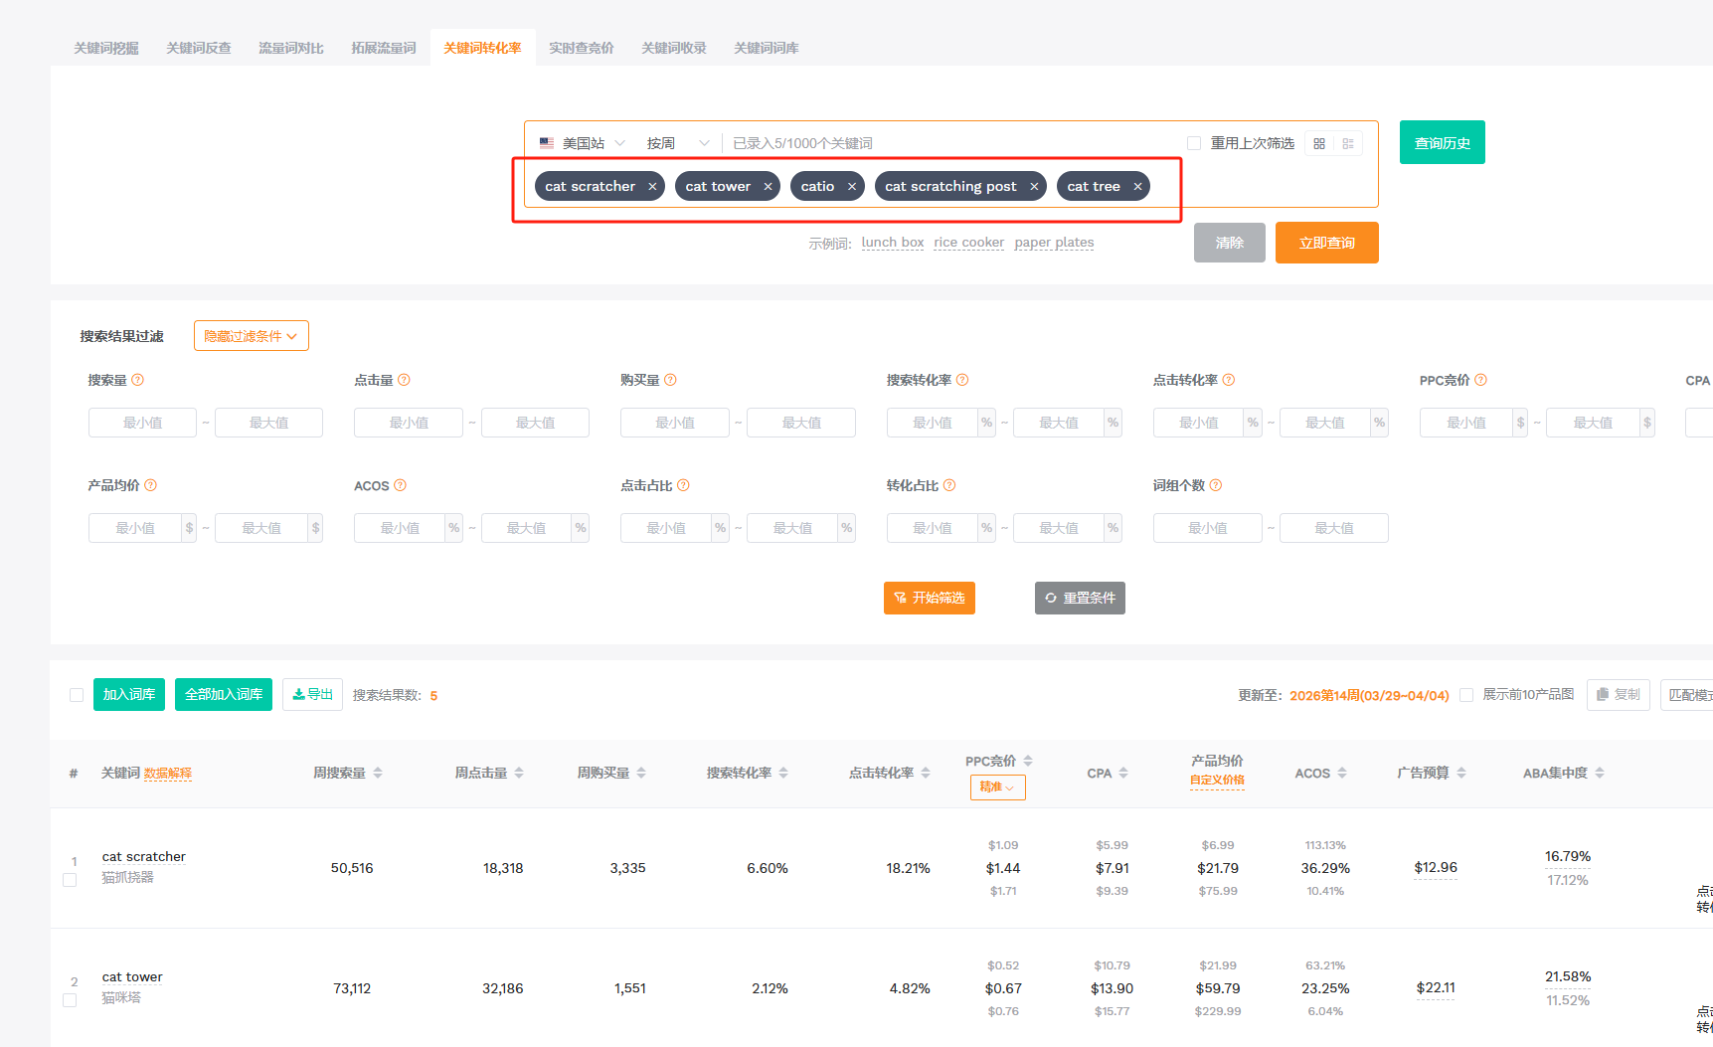Sort by ABA集中度 column arrows
The width and height of the screenshot is (1713, 1047).
pyautogui.click(x=1600, y=773)
